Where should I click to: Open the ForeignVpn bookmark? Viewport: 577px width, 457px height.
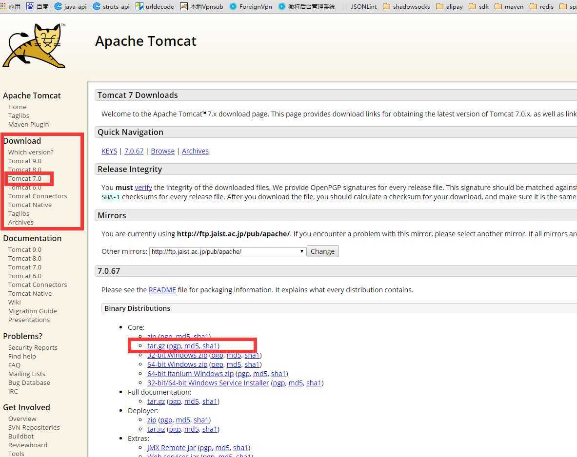251,6
